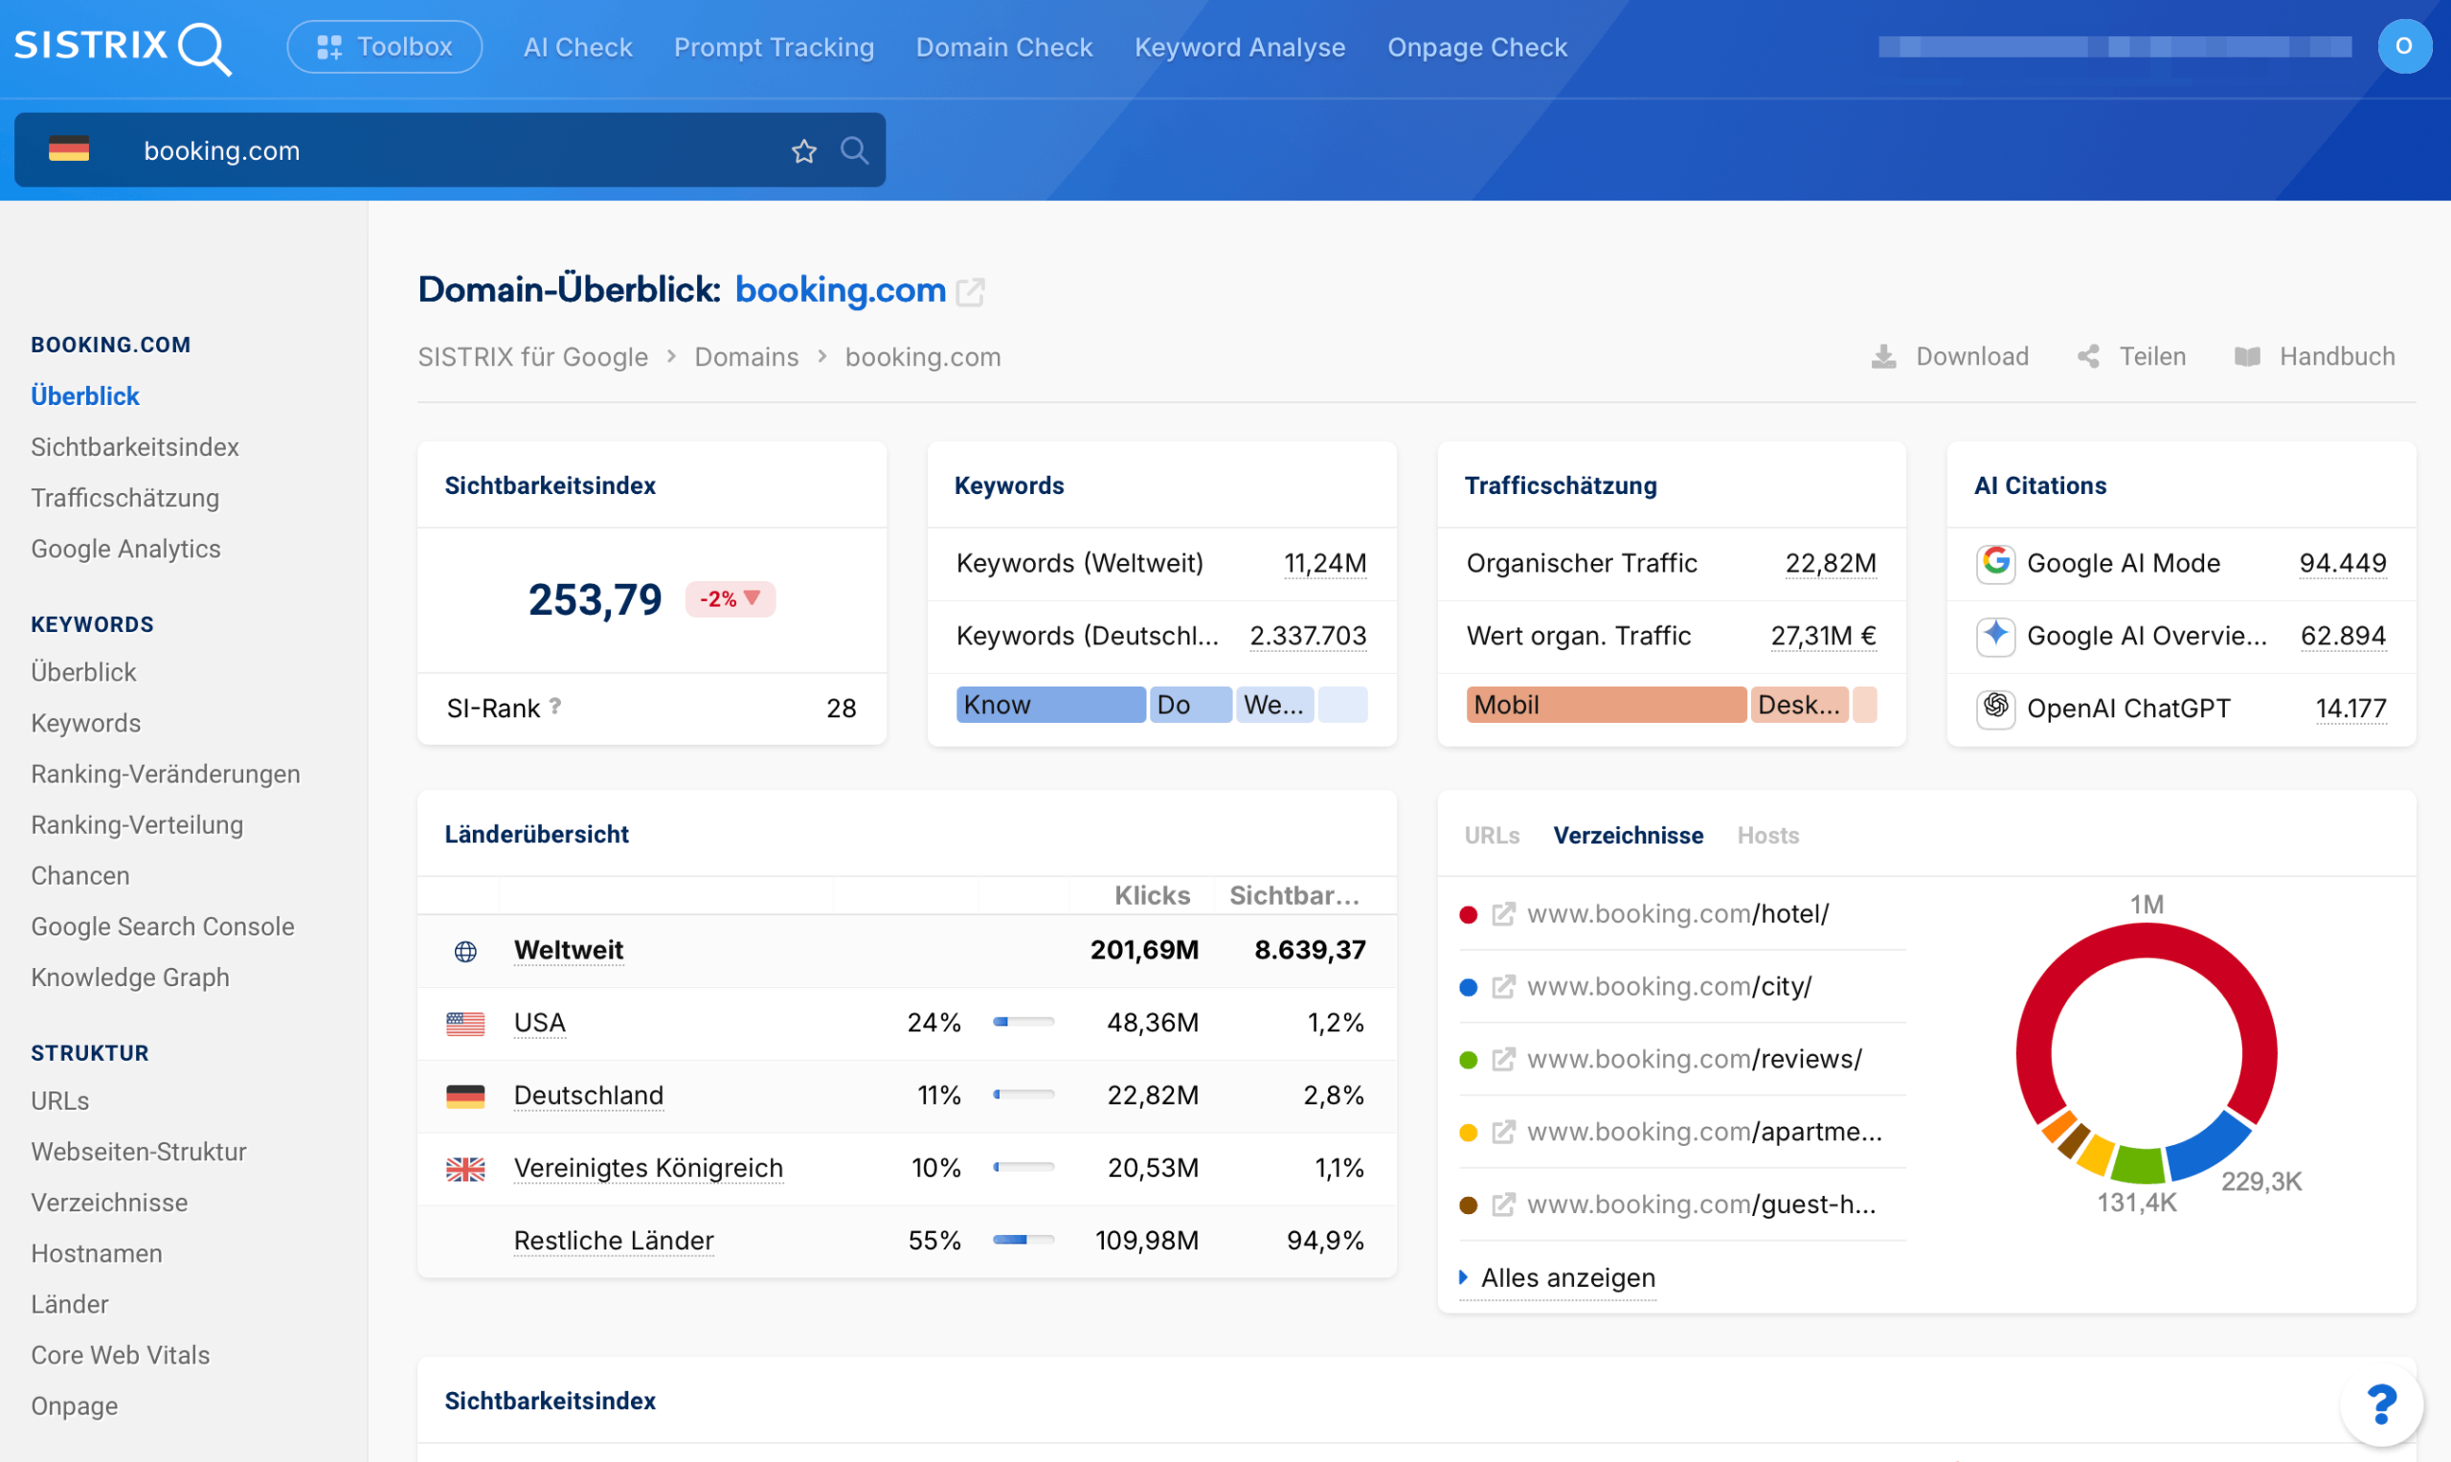Click the Handbuch book icon
This screenshot has height=1462, width=2451.
(2247, 356)
